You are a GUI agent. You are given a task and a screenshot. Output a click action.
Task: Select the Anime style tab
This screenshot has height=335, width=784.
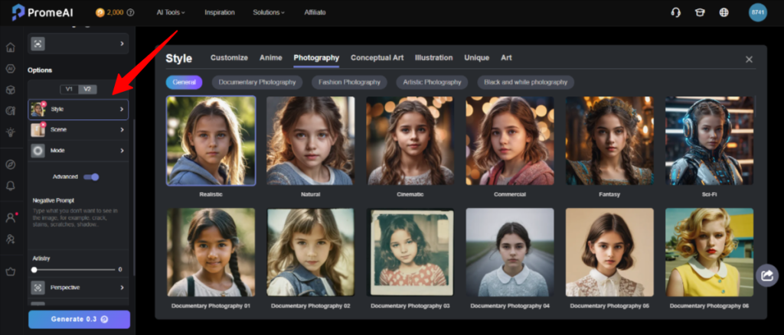click(x=270, y=57)
